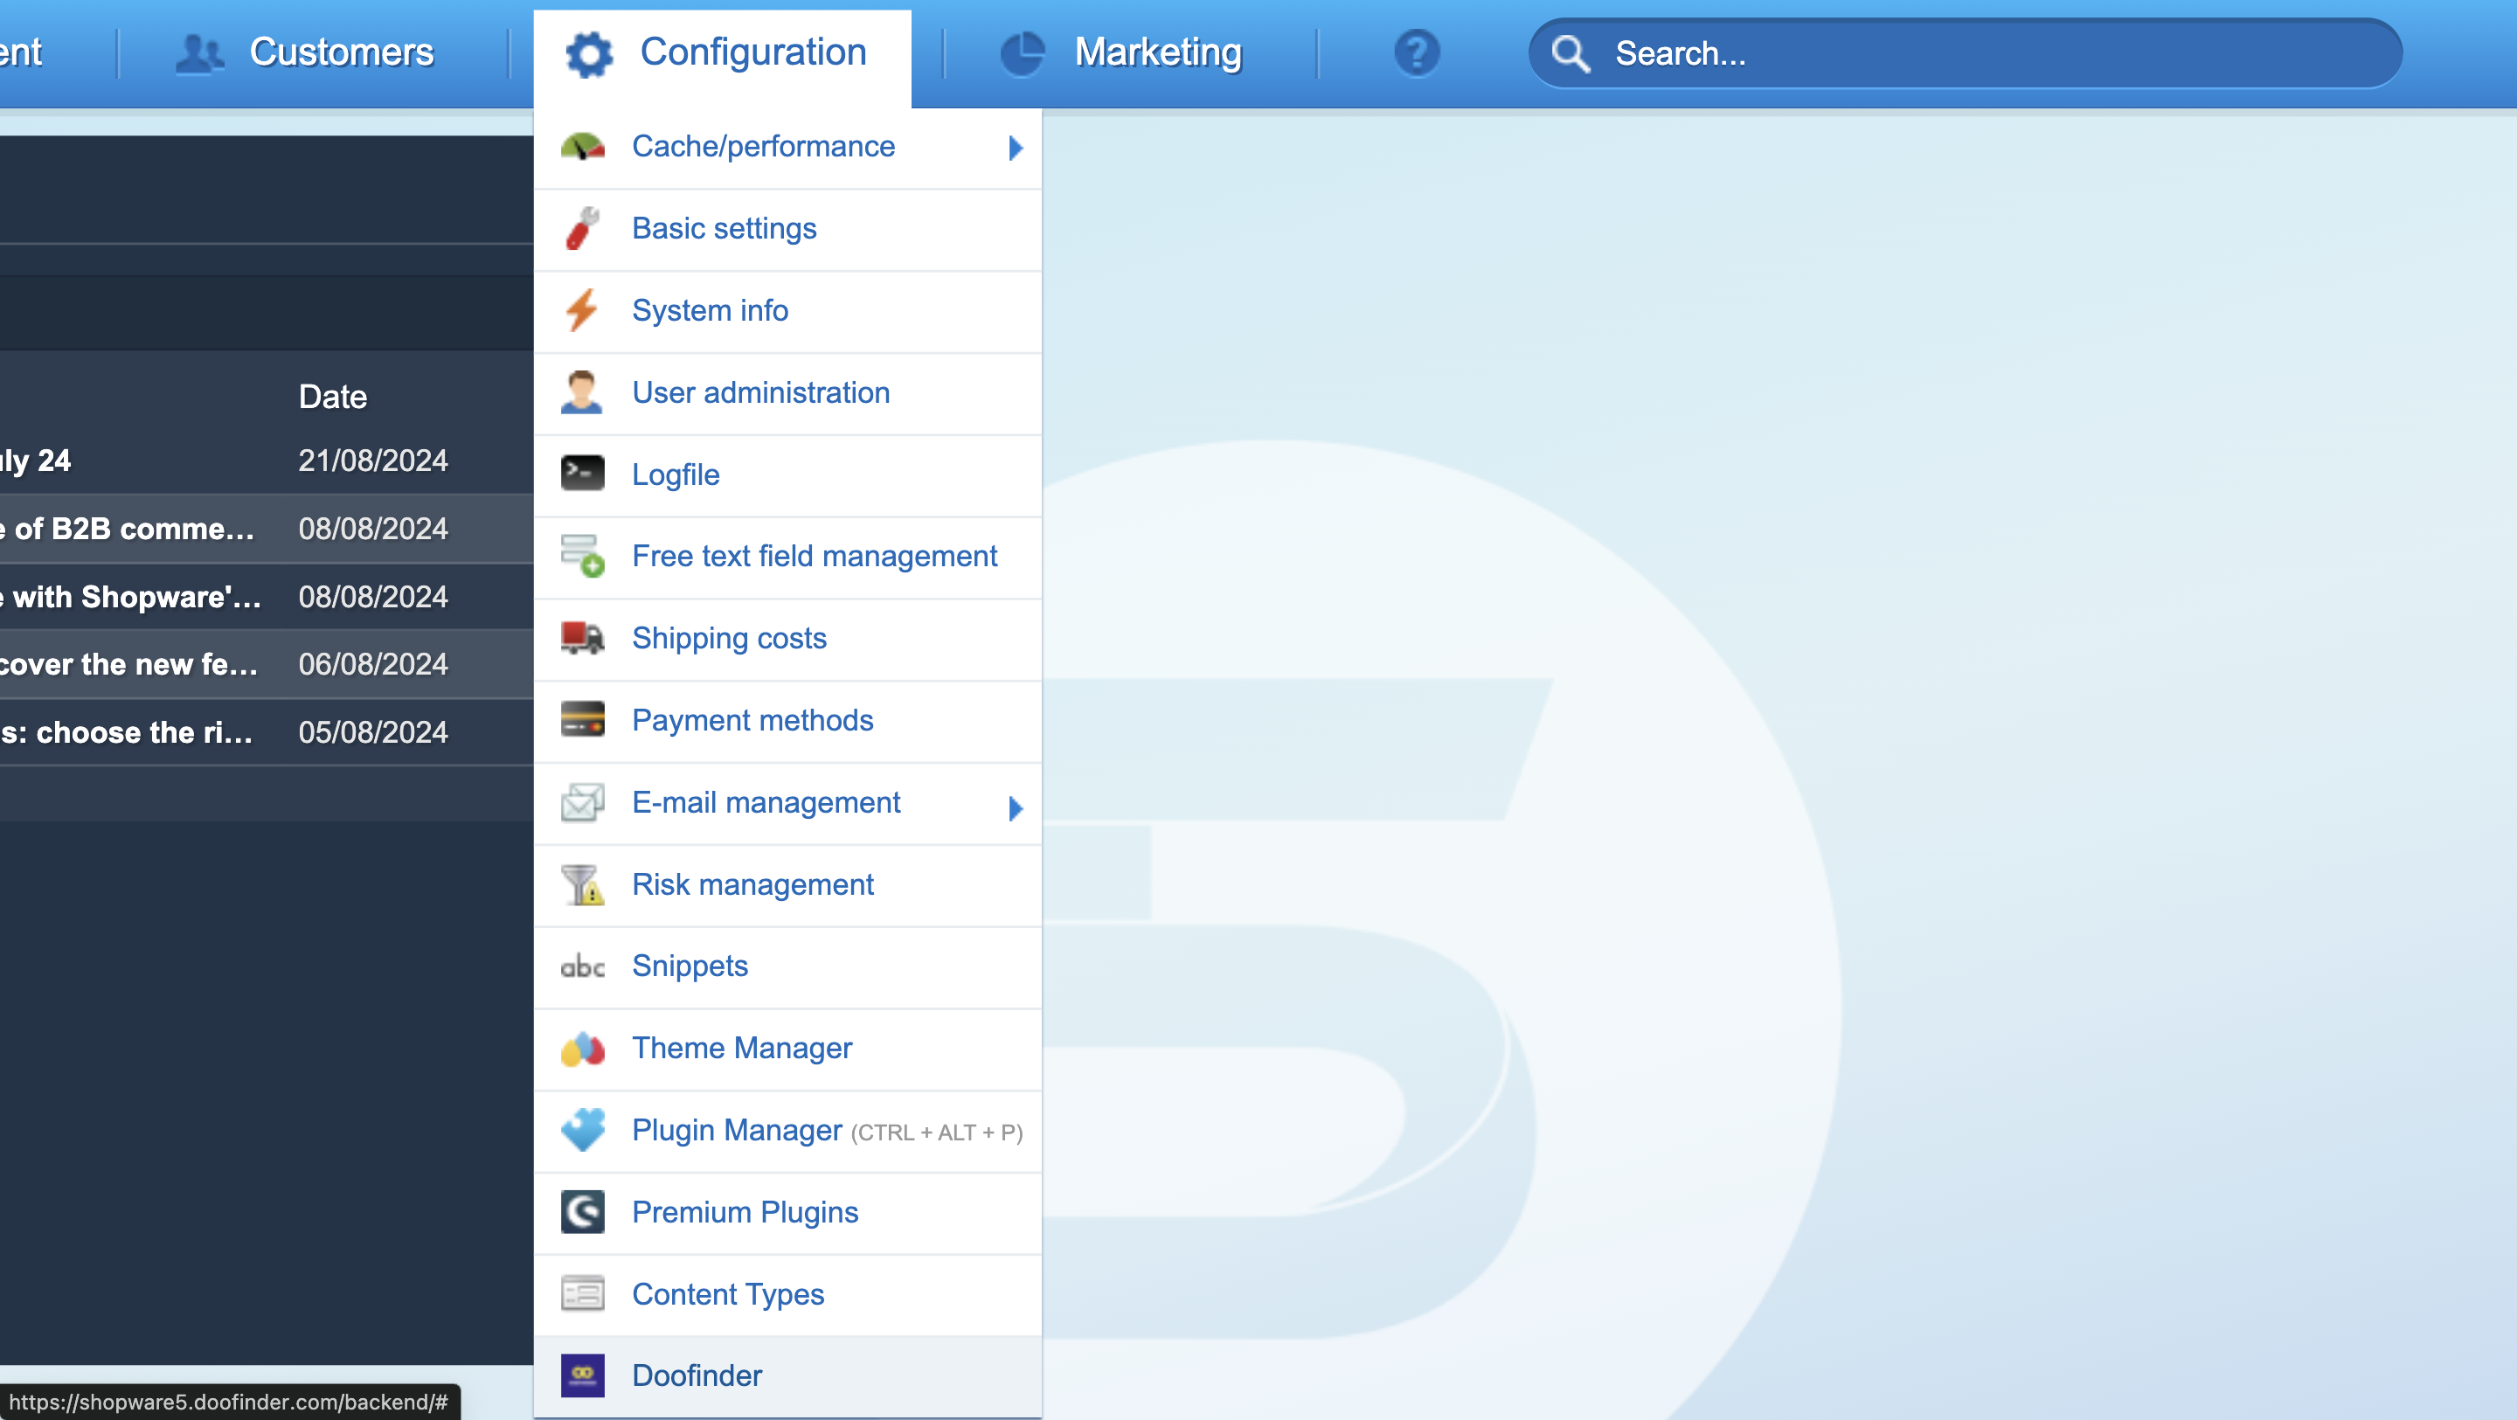The image size is (2517, 1420).
Task: Select Snippets menu entry
Action: point(787,966)
